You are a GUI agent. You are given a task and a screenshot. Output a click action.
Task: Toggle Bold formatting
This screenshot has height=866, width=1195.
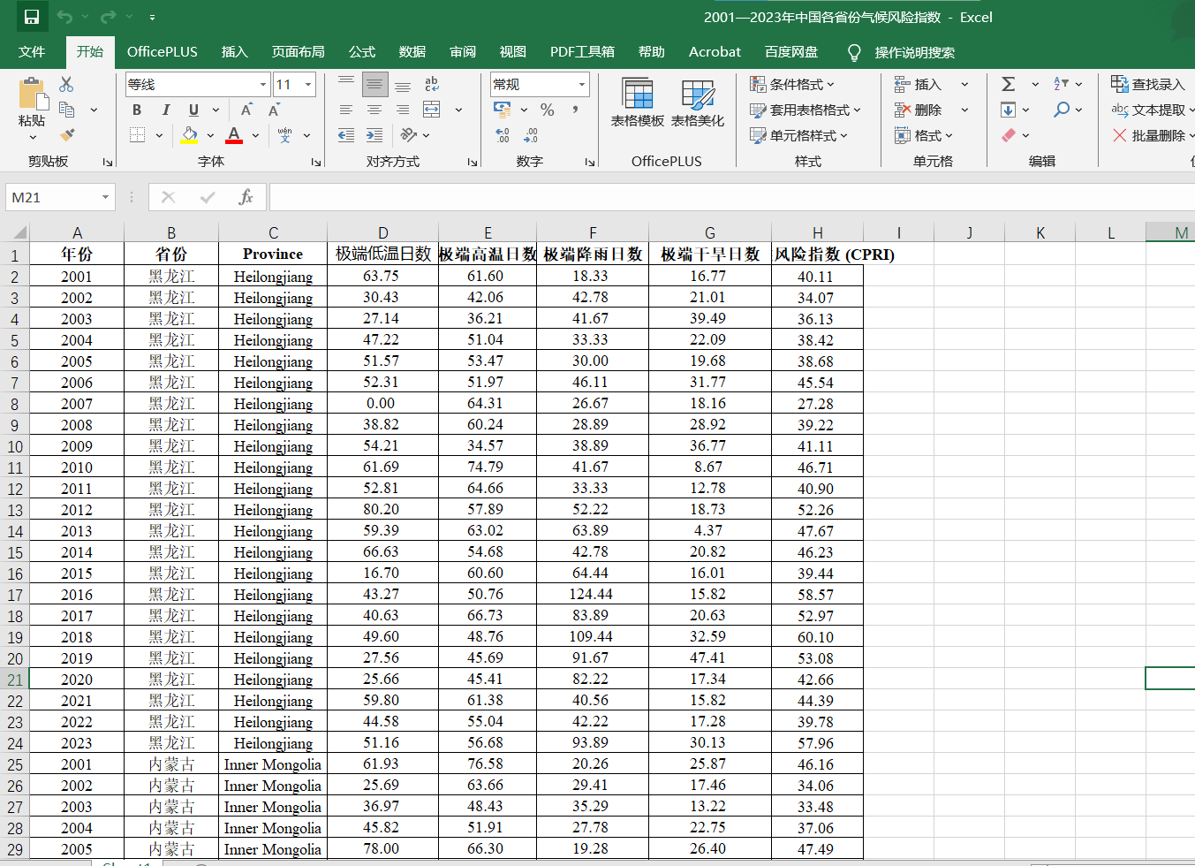click(137, 110)
